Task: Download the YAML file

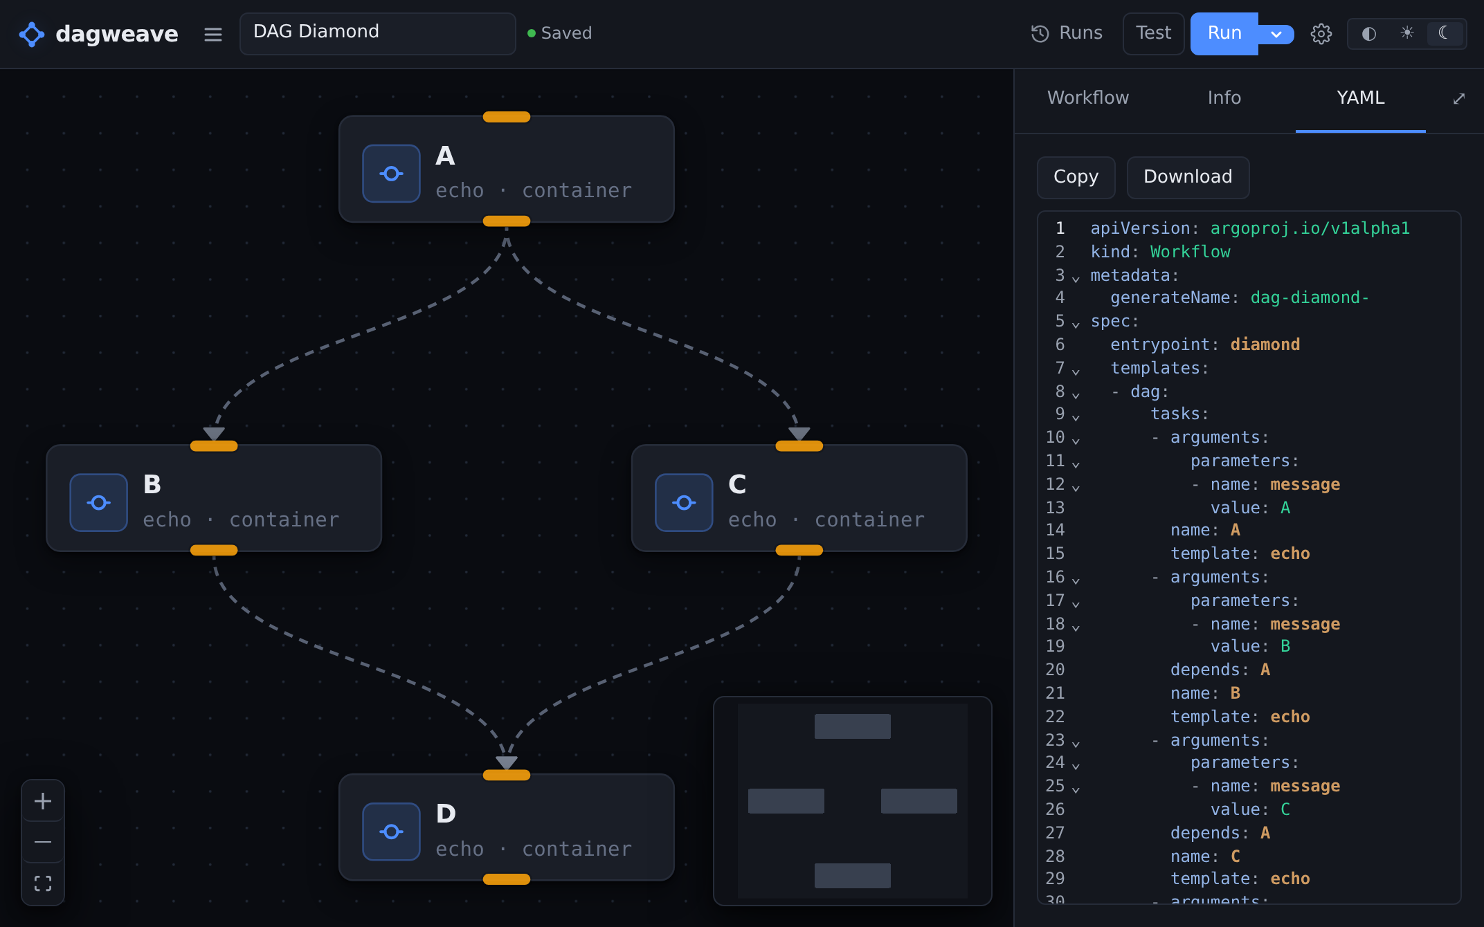Action: click(1188, 177)
